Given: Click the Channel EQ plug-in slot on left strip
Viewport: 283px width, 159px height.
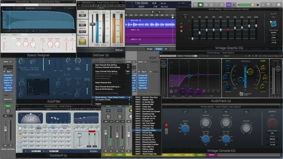Looking at the screenshot, I should tap(8, 75).
